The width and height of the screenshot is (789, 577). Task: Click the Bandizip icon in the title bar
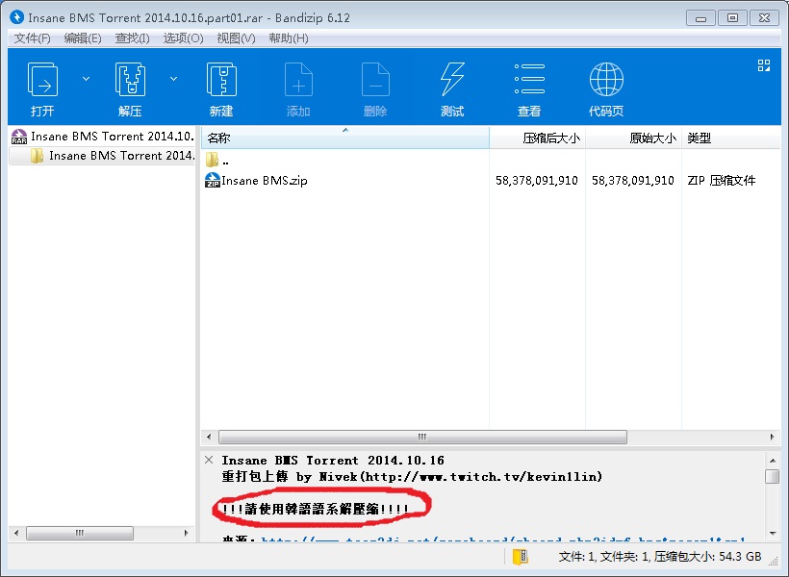coord(16,17)
